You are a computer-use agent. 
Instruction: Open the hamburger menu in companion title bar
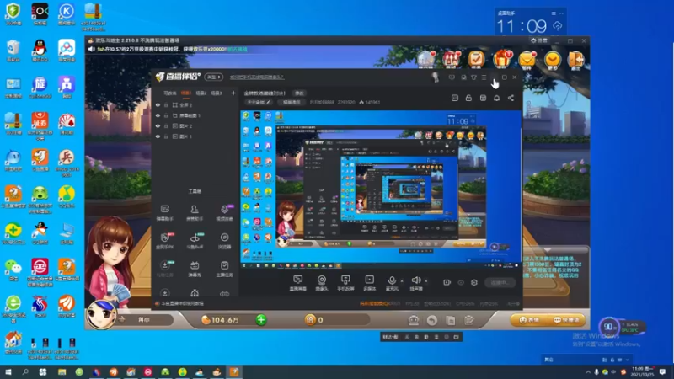pos(484,77)
